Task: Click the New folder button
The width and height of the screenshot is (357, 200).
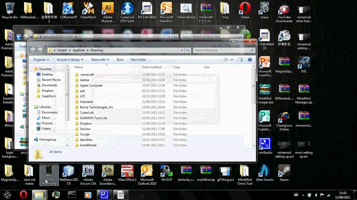Action: [139, 59]
